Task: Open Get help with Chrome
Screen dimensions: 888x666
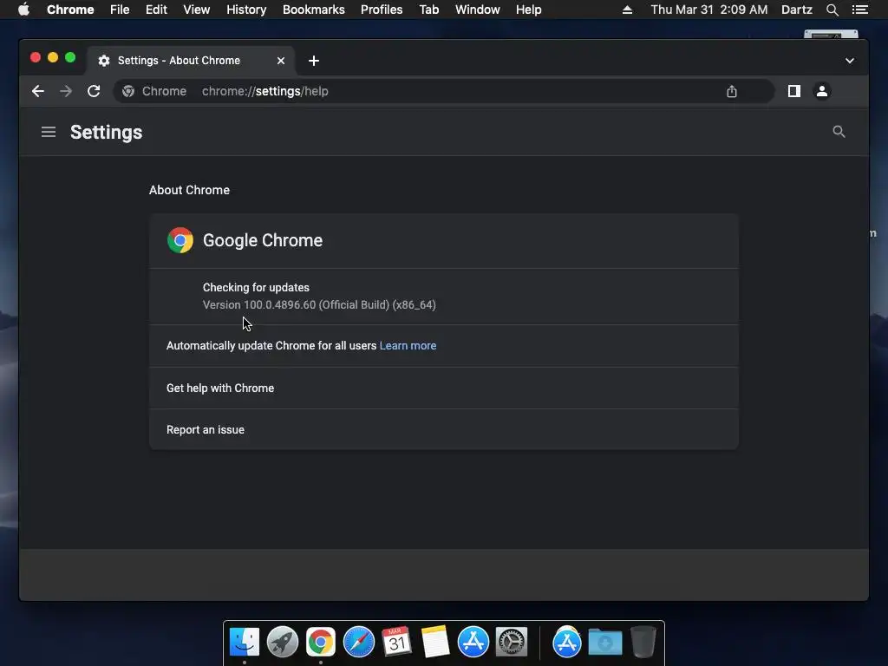Action: point(443,388)
